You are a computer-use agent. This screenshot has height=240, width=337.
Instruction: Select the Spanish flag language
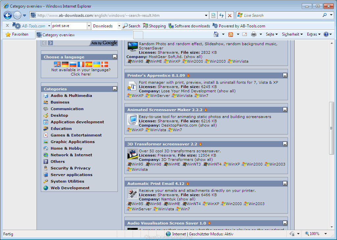point(89,64)
